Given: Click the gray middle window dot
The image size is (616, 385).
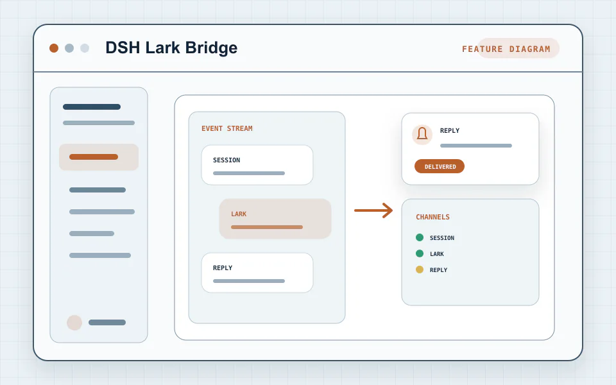Looking at the screenshot, I should [x=69, y=48].
